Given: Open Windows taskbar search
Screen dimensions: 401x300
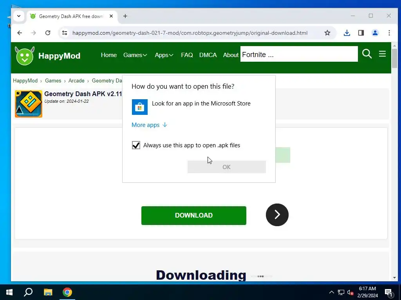Looking at the screenshot, I should point(28,292).
